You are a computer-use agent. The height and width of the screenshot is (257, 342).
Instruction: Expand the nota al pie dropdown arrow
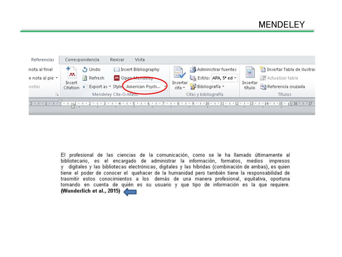point(56,78)
